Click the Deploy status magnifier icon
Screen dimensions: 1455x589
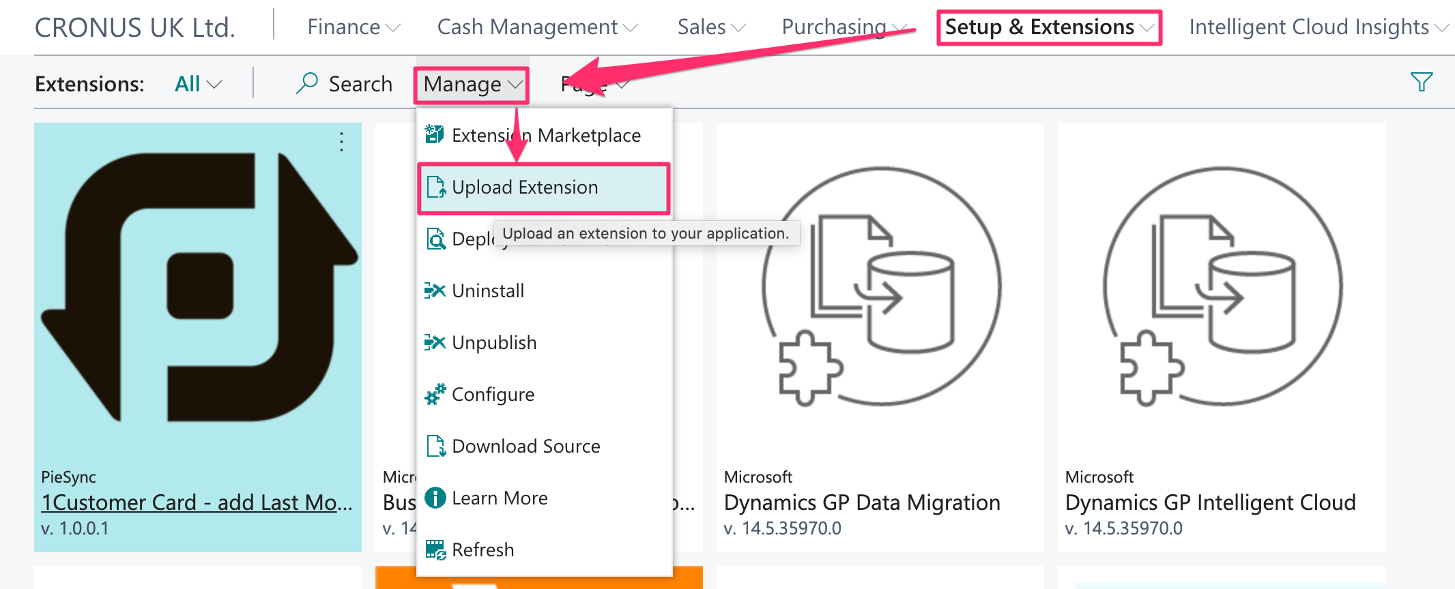[x=435, y=239]
